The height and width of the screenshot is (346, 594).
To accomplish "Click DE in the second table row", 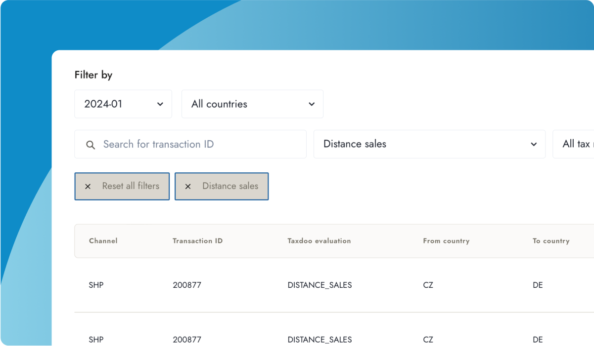I will pos(538,340).
